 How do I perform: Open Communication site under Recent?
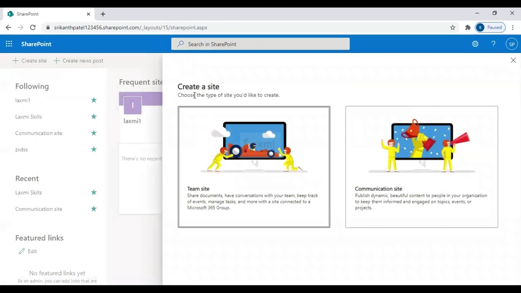click(39, 209)
